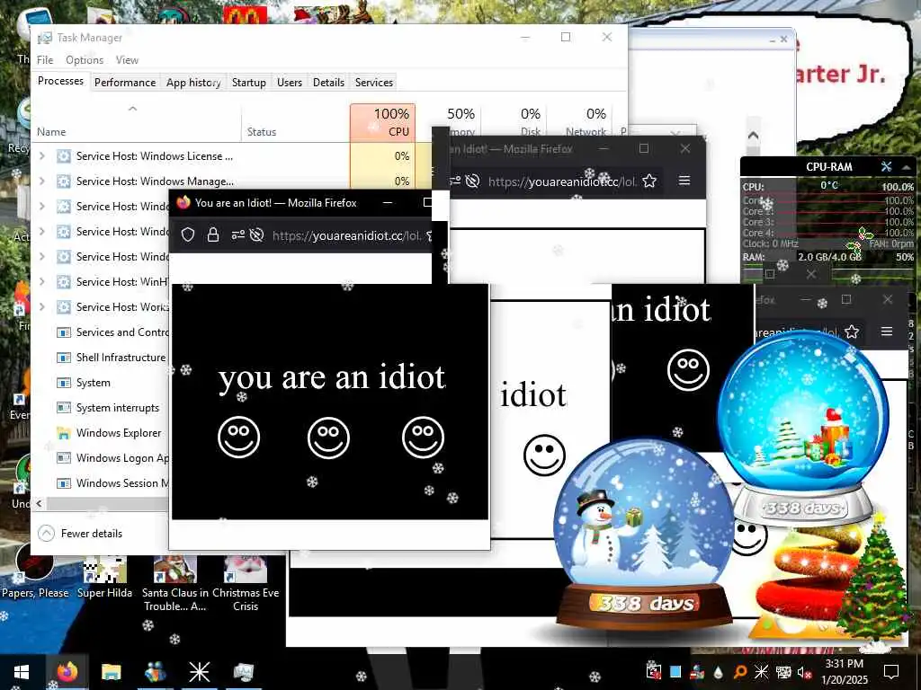Click the white snowflake taskbar app icon
The image size is (921, 690).
[199, 672]
